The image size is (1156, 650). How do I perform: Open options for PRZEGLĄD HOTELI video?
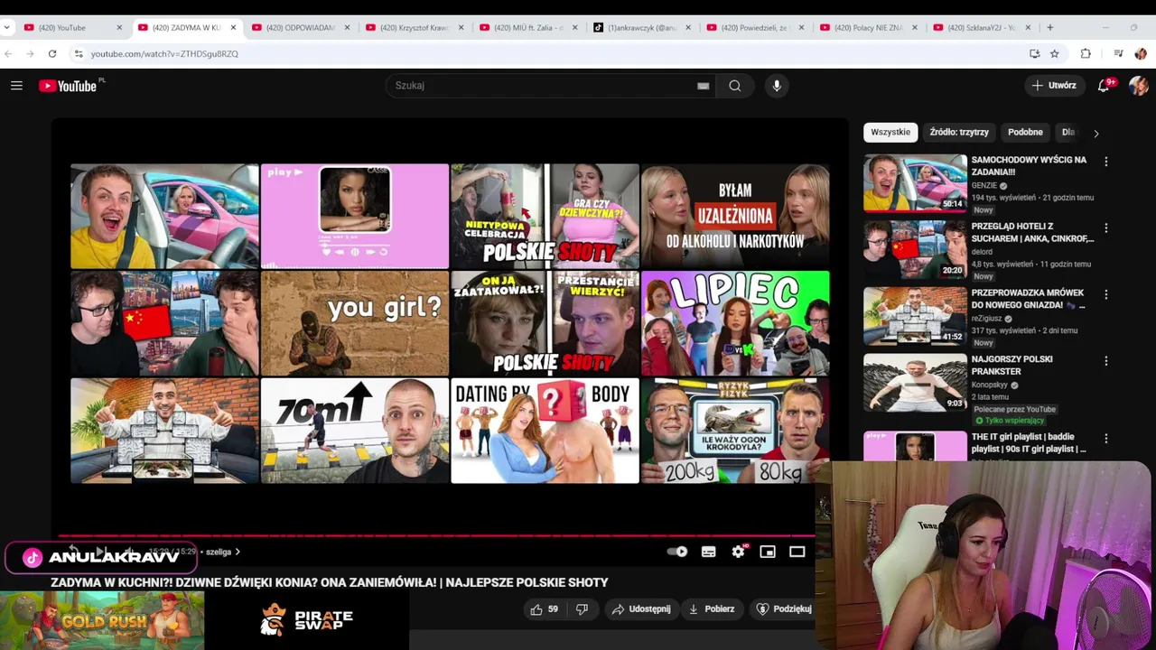pos(1105,228)
